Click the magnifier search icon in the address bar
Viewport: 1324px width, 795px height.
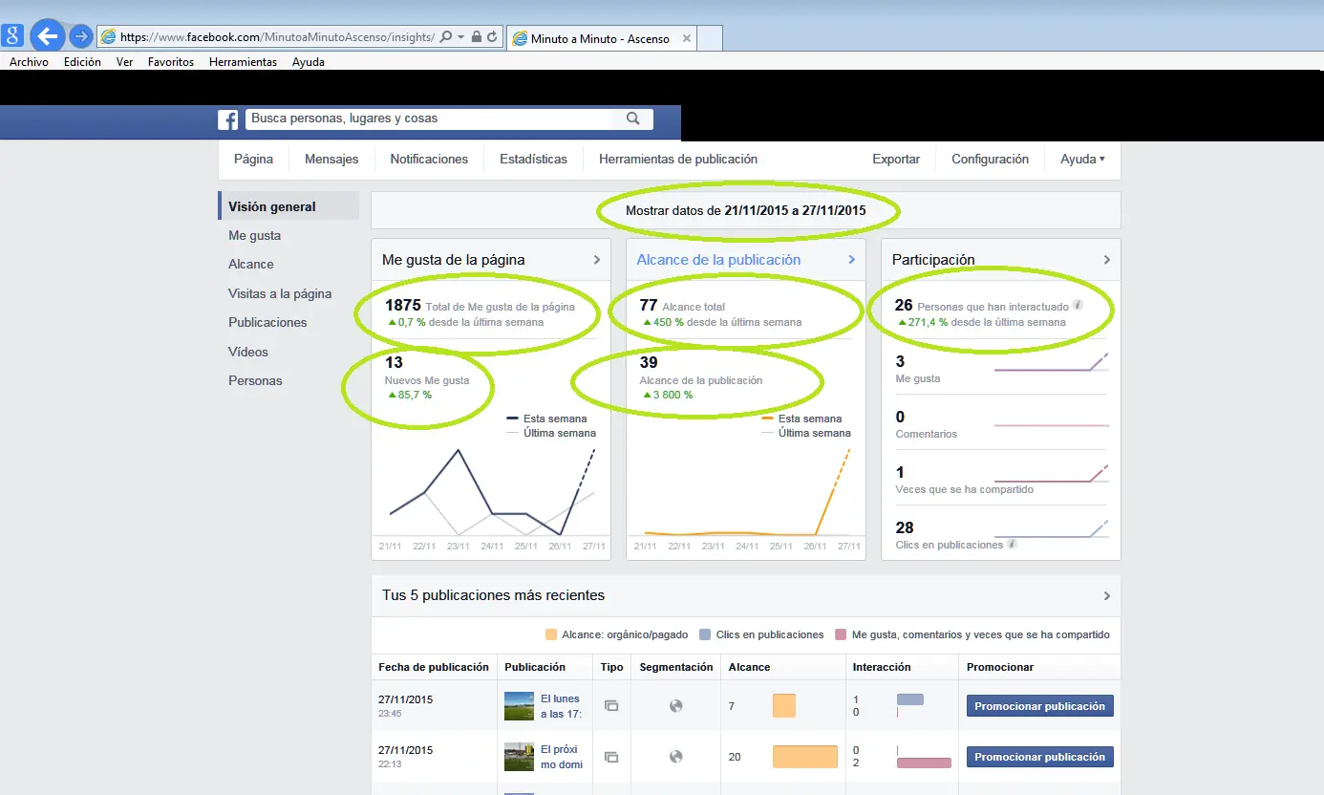click(x=446, y=36)
